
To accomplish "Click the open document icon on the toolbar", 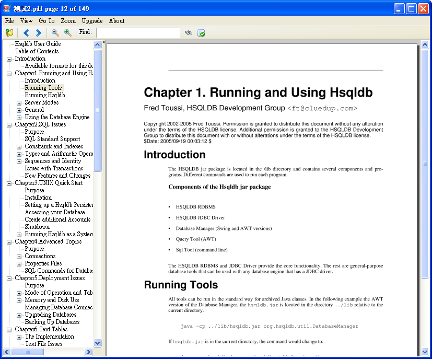I will click(9, 32).
